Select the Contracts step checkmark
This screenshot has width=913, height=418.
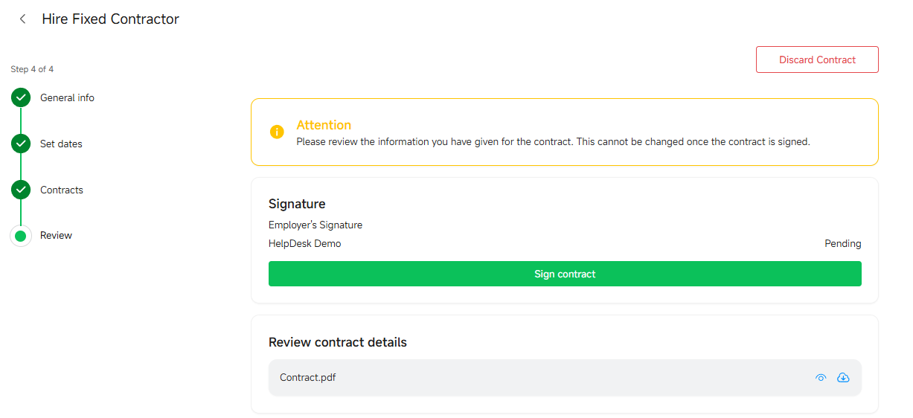point(21,190)
